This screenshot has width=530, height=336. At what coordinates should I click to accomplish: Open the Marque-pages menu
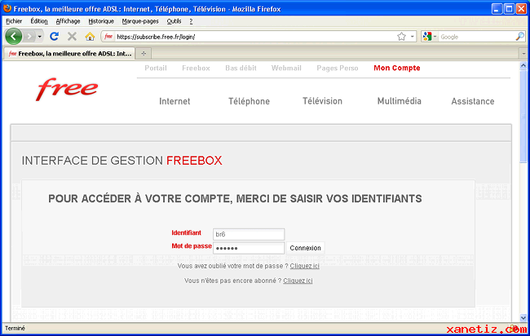click(140, 21)
